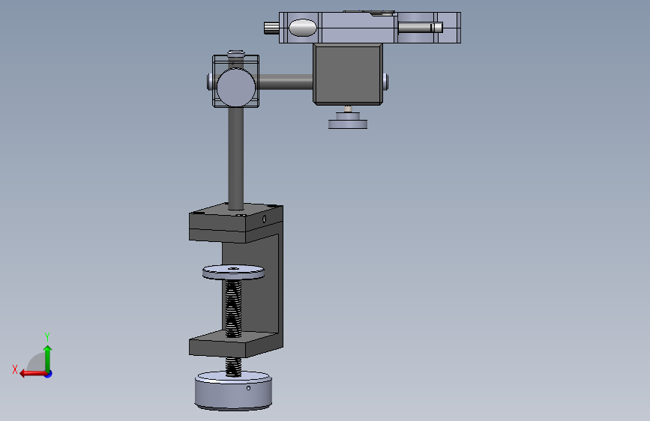The width and height of the screenshot is (650, 421).
Task: Select the vertical support post
Action: 236,157
